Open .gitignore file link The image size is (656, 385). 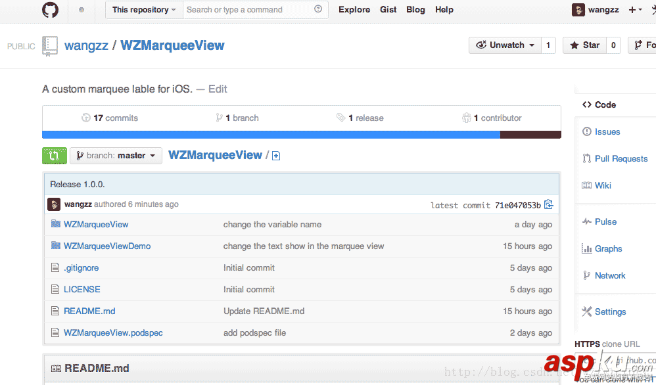(x=81, y=267)
